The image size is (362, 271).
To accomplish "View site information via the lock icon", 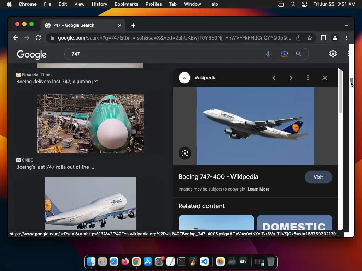I will pos(52,38).
